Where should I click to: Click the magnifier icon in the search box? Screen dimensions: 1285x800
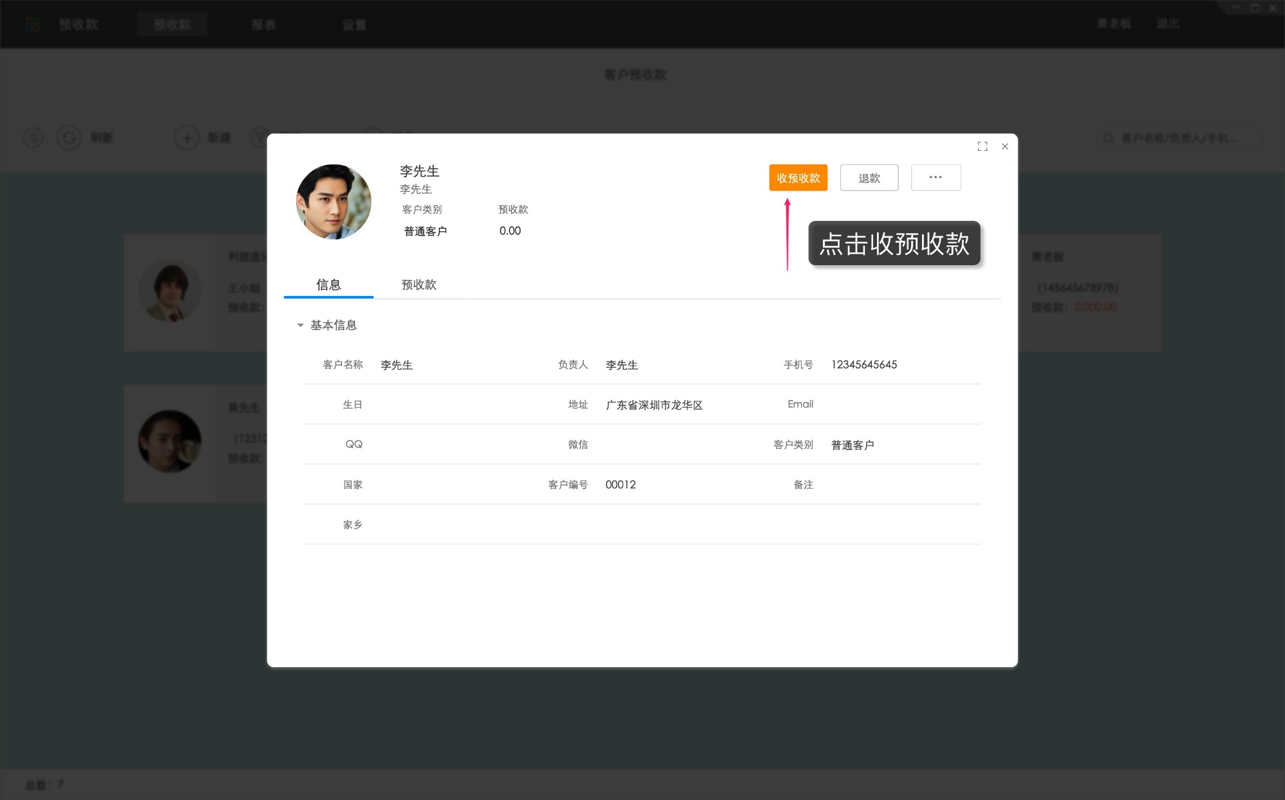(x=1108, y=137)
